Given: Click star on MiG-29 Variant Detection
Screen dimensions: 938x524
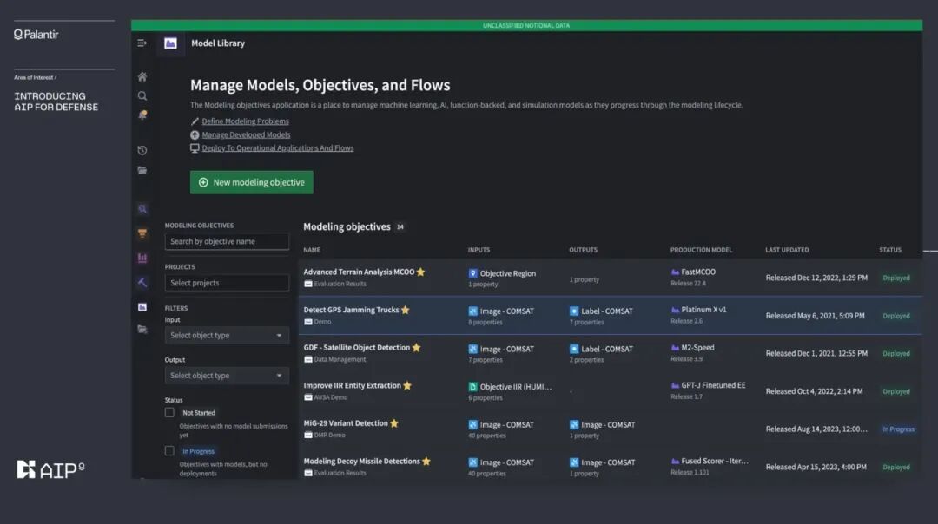Looking at the screenshot, I should click(394, 423).
